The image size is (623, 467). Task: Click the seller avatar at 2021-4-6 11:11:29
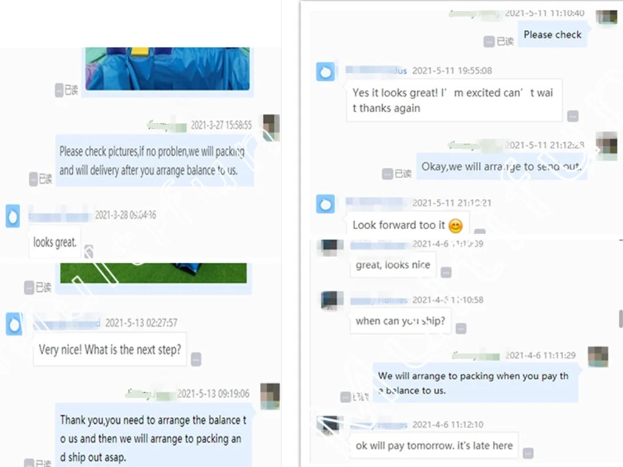[598, 356]
